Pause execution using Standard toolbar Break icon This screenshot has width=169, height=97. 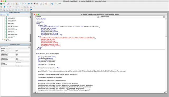(32, 4)
